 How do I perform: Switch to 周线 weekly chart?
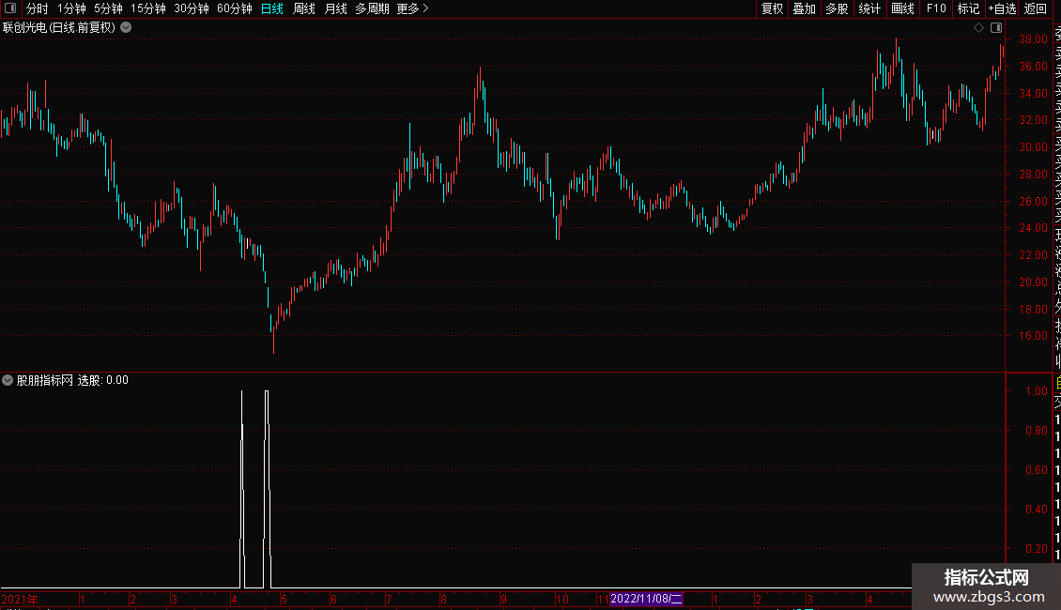[x=304, y=8]
